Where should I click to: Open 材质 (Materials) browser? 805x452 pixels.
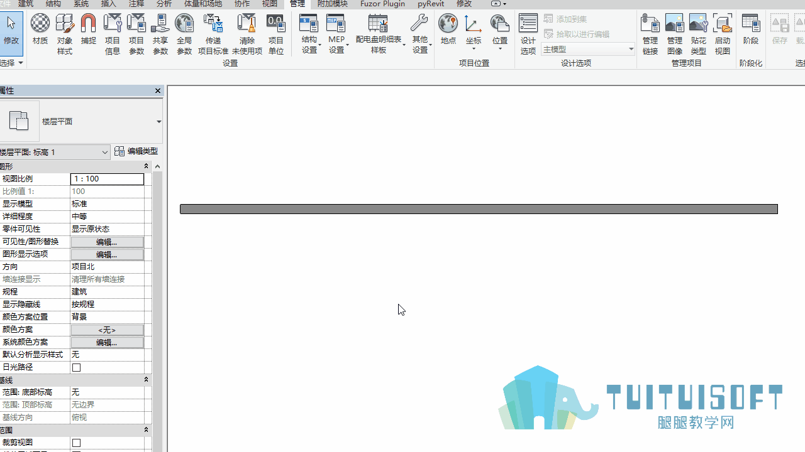coord(40,30)
